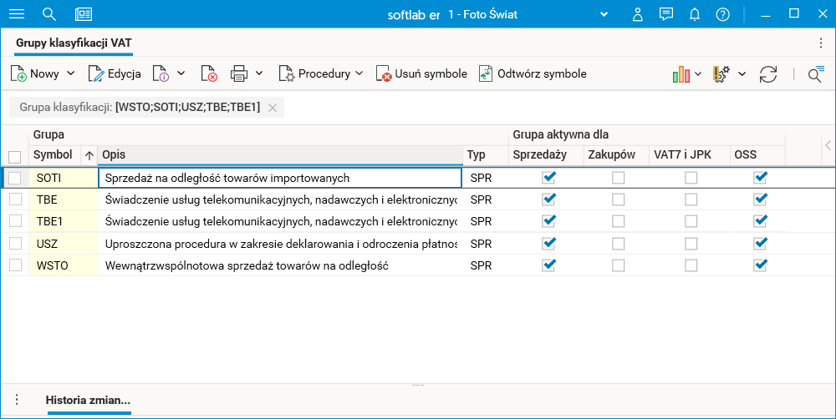836x419 pixels.
Task: Click the refresh data icon
Action: pos(768,74)
